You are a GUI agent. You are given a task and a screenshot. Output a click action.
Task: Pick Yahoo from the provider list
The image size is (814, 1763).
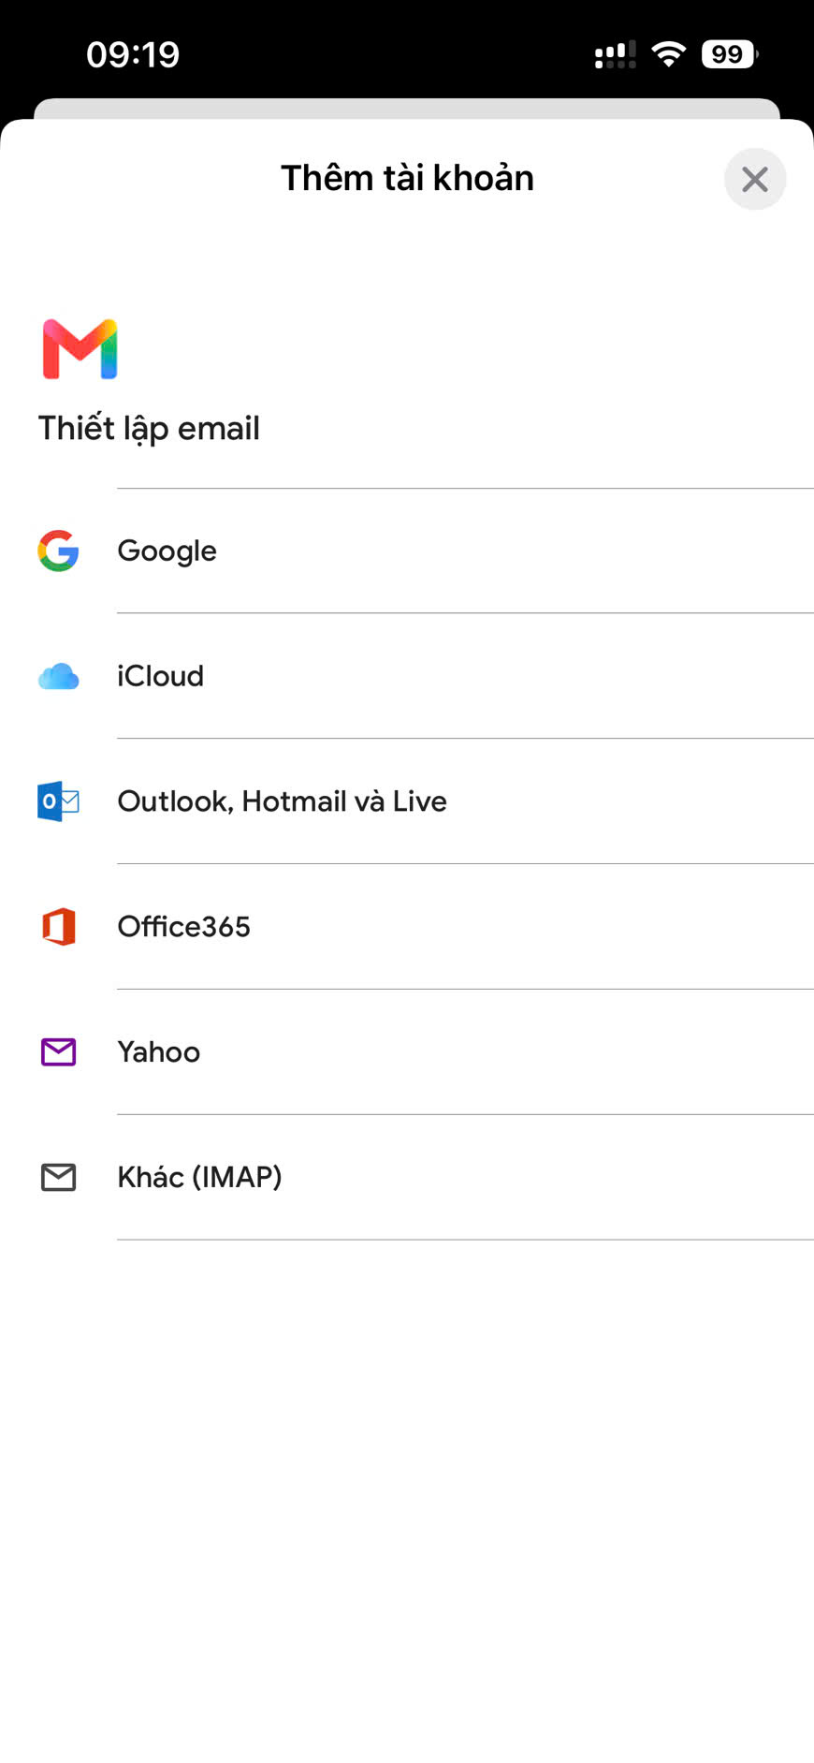pyautogui.click(x=407, y=1052)
